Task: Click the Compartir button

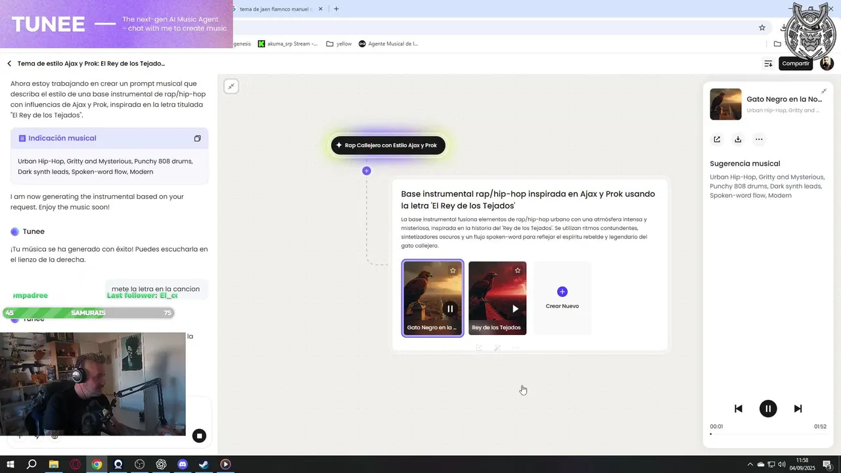Action: [x=796, y=64]
